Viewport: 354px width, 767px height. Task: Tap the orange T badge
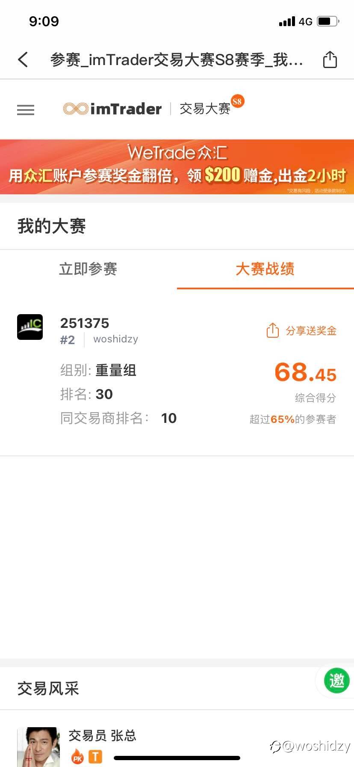95,757
